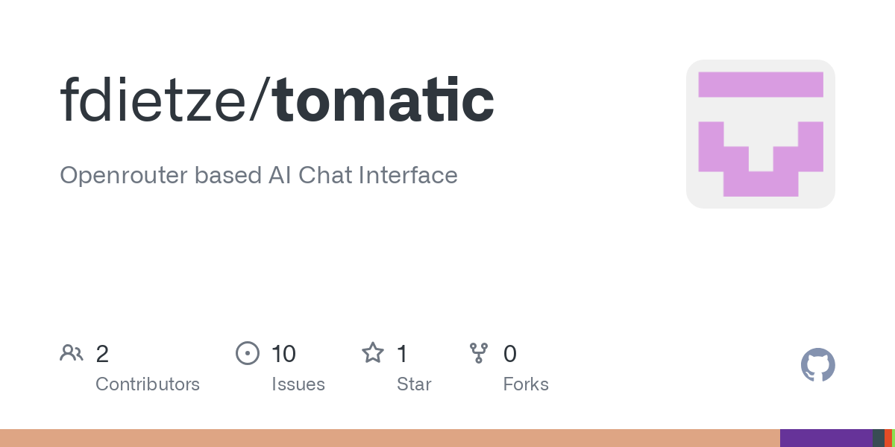Click the contributors people icon
This screenshot has height=447, width=895.
72,353
